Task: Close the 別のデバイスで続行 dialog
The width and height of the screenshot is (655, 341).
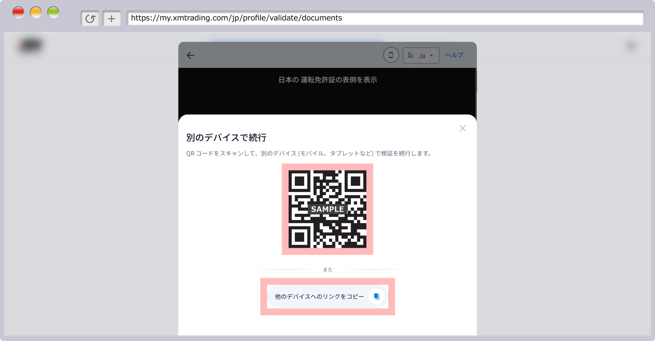Action: click(463, 128)
